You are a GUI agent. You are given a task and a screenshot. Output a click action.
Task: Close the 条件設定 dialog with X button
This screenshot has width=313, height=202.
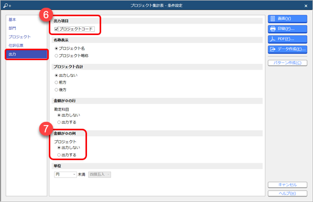pyautogui.click(x=306, y=6)
